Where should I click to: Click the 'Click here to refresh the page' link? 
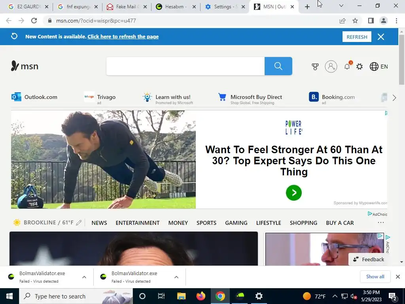(123, 36)
